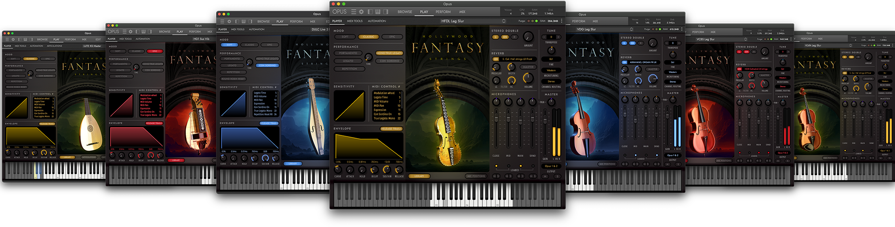This screenshot has height=227, width=895.
Task: Toggle left sidebar panel icon in HFDL window
Action: point(370,12)
